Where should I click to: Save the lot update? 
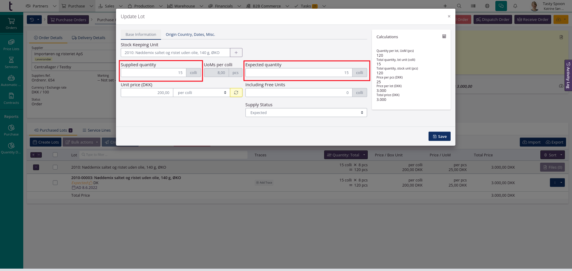(x=439, y=136)
